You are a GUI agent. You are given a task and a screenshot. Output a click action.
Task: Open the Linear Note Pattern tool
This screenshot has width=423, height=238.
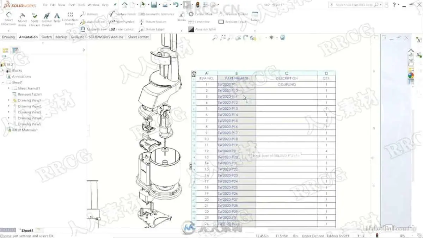70,19
